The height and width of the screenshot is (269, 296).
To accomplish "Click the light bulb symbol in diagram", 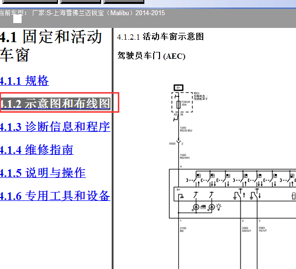I will (x=218, y=207).
